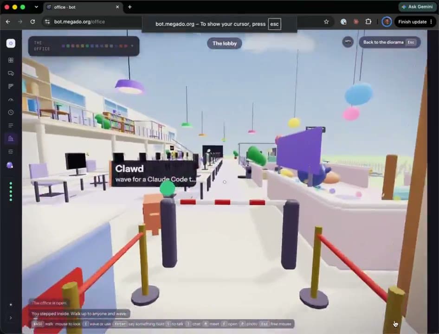Open Chrome three-dot menu
Image resolution: width=439 pixels, height=334 pixels.
(431, 21)
